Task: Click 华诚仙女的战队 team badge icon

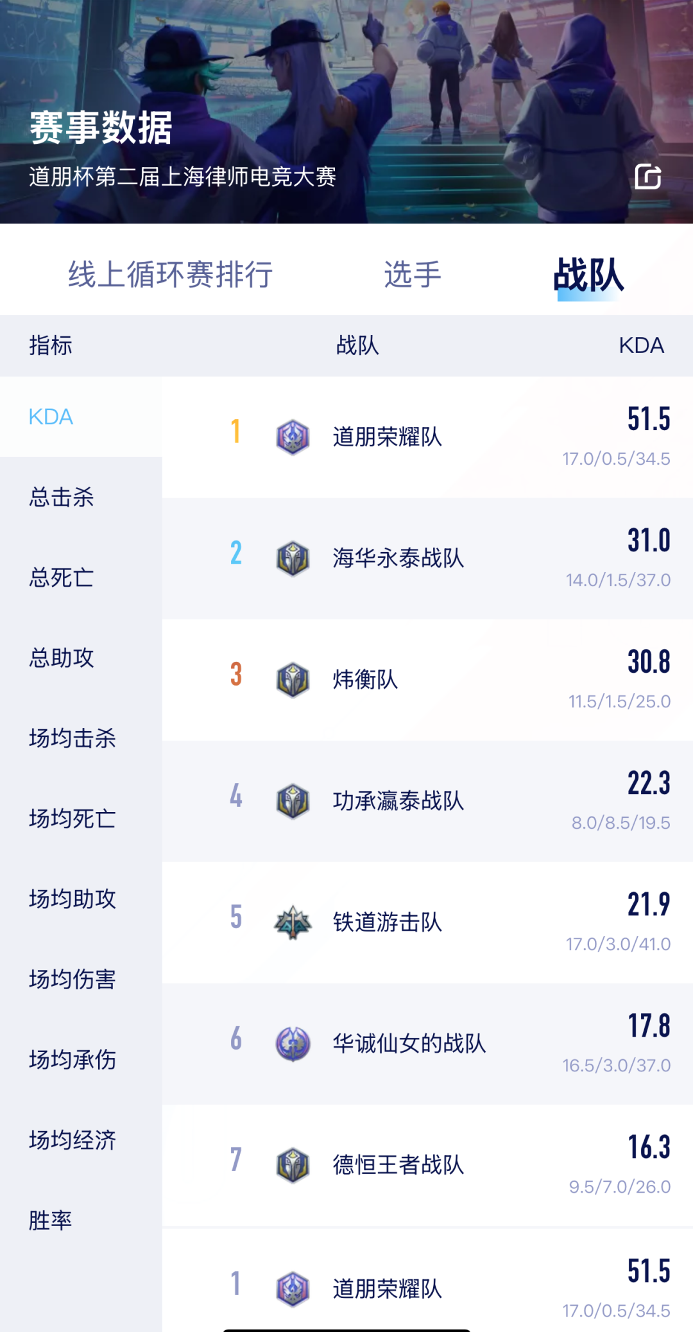Action: [293, 1043]
